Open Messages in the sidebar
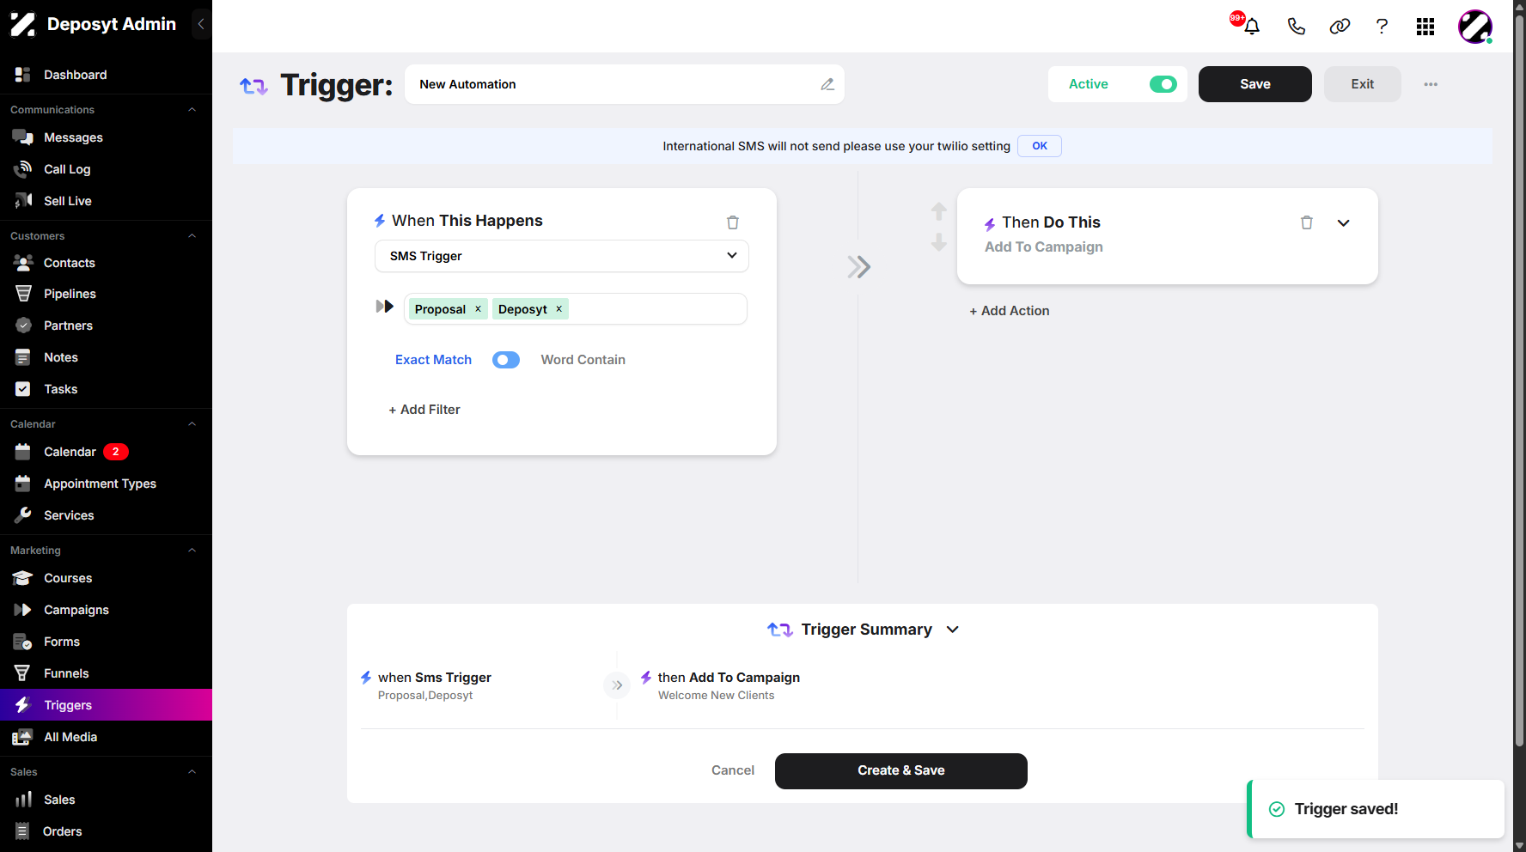This screenshot has height=852, width=1526. click(x=106, y=137)
